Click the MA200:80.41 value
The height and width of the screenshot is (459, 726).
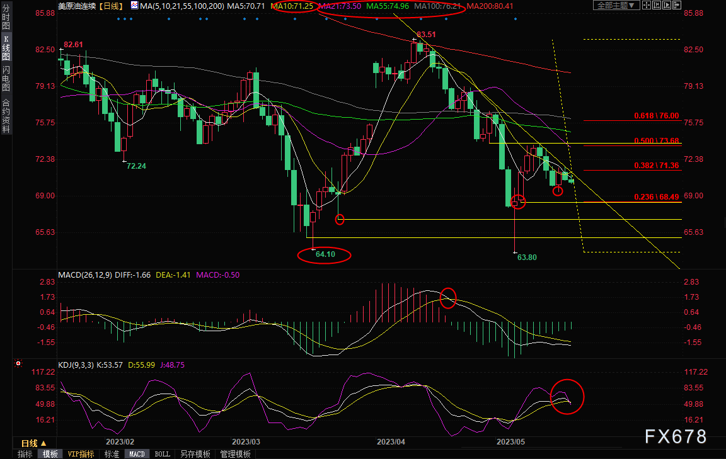coord(490,6)
